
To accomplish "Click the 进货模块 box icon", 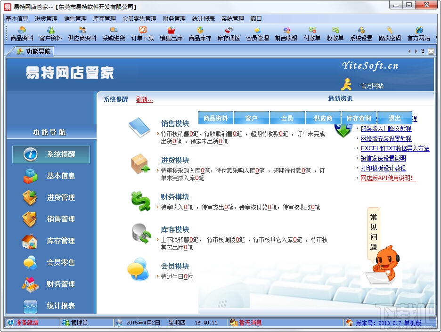I will pyautogui.click(x=140, y=164).
